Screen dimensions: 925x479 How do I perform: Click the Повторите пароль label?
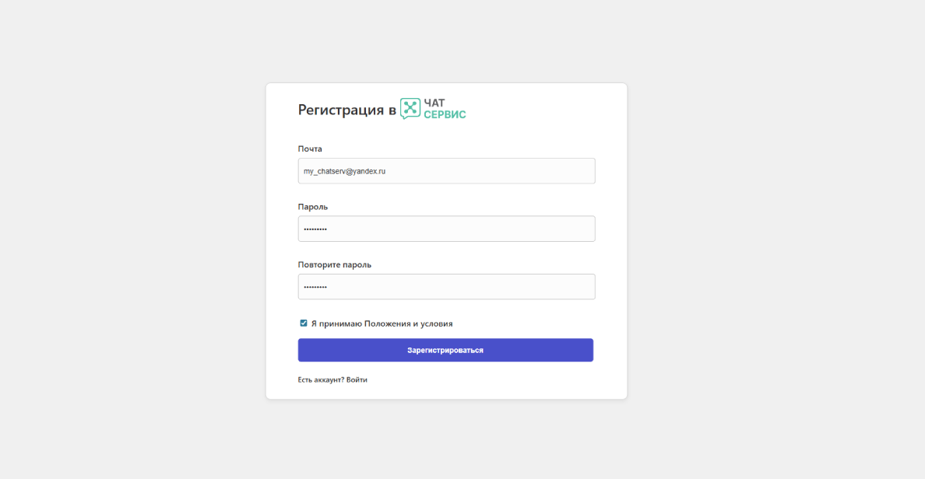tap(335, 264)
